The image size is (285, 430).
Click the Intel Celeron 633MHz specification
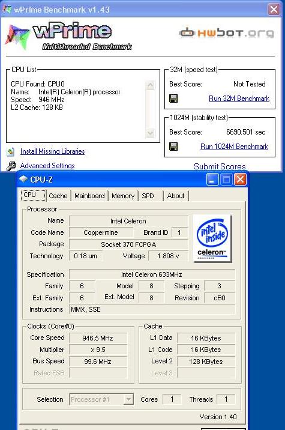point(152,274)
